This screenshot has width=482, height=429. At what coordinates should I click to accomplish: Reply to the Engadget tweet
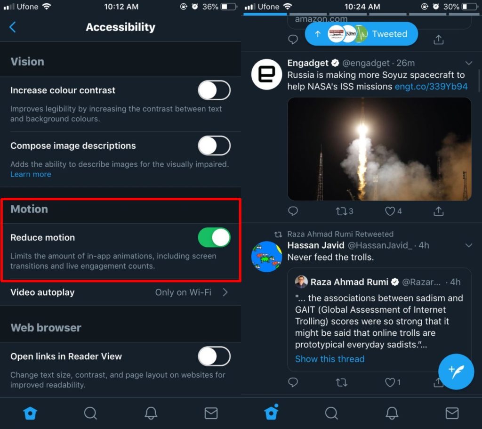coord(293,211)
